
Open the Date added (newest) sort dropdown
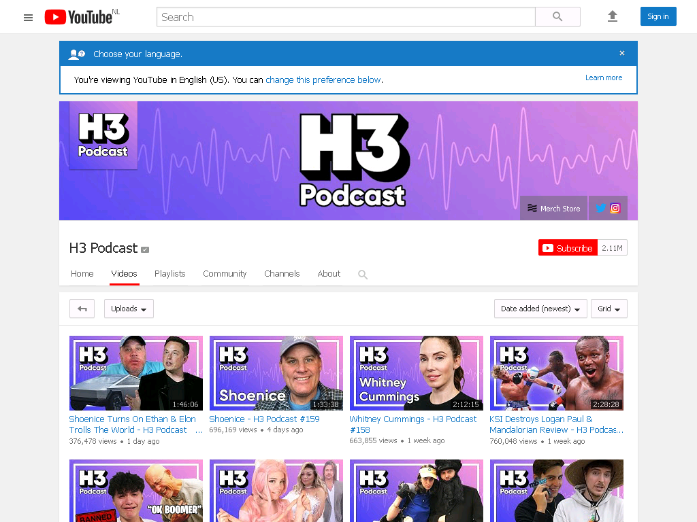pos(540,309)
